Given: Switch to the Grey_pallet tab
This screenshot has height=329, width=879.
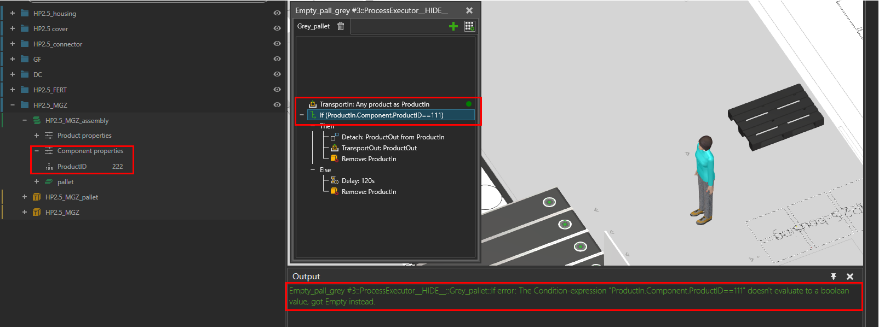Looking at the screenshot, I should point(313,26).
